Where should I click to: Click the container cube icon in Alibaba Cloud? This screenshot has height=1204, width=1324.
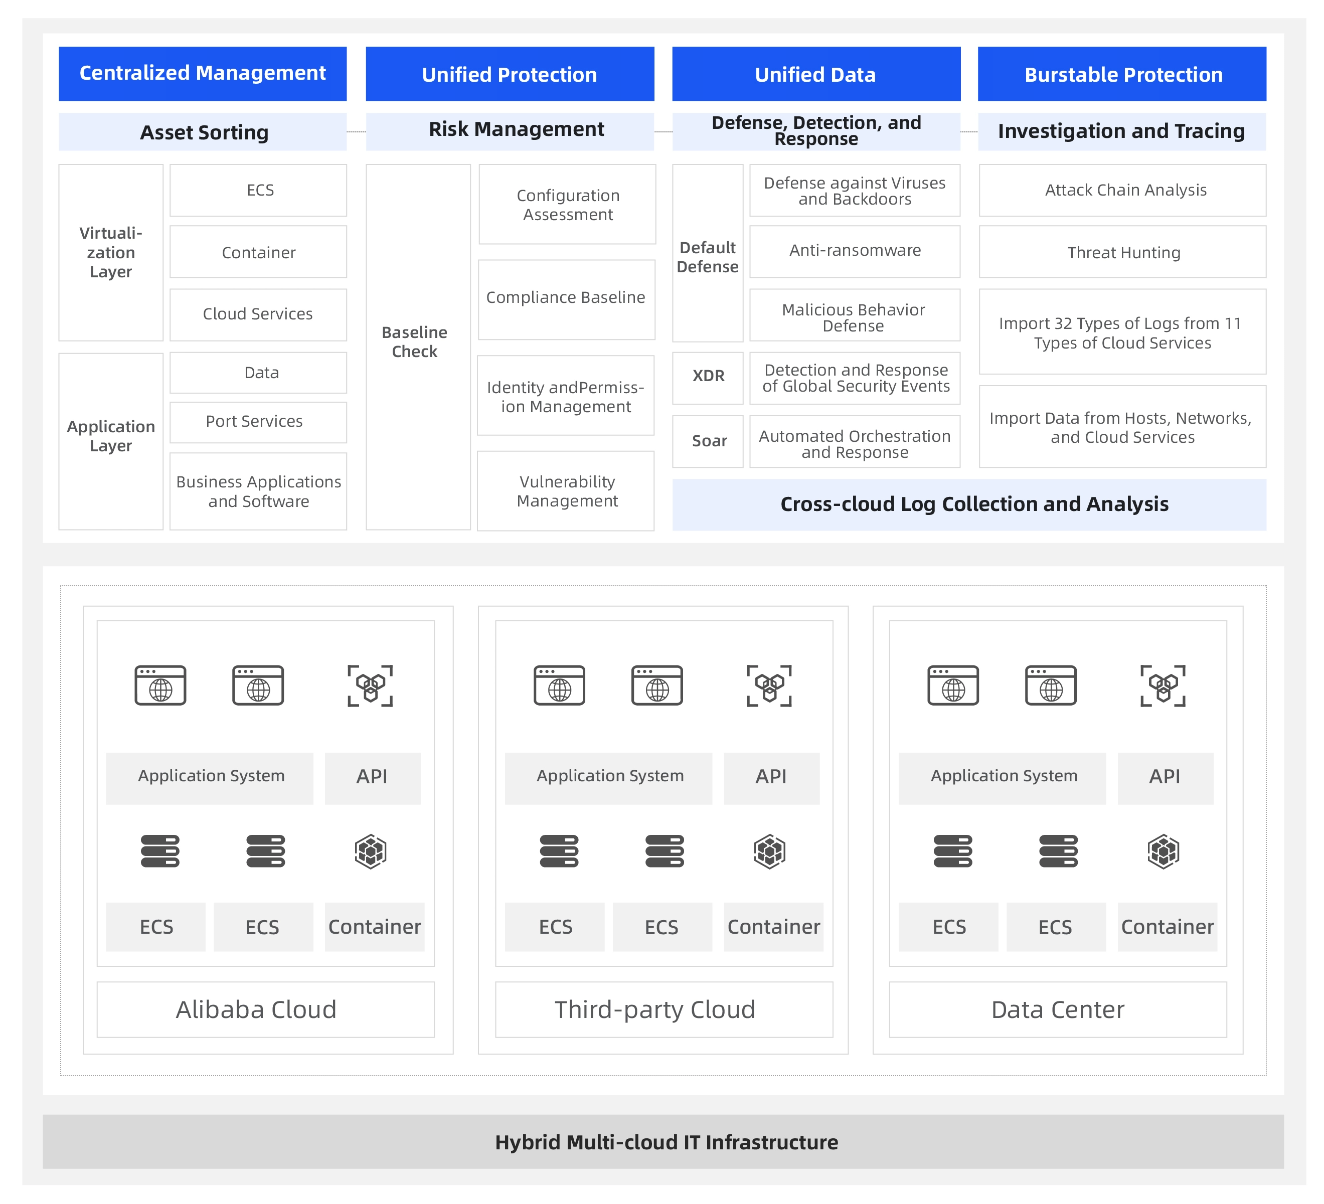tap(371, 852)
